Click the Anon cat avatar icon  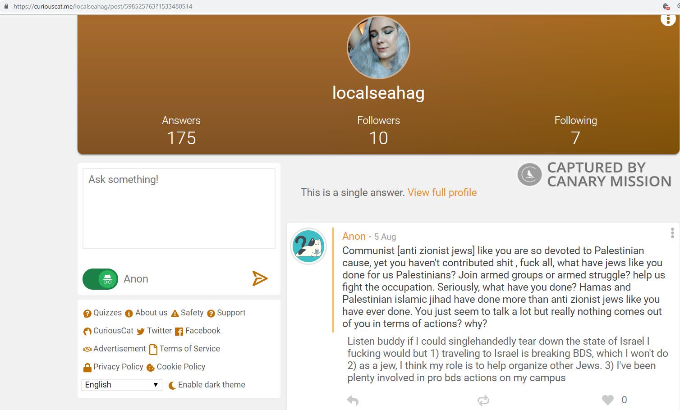click(x=308, y=246)
